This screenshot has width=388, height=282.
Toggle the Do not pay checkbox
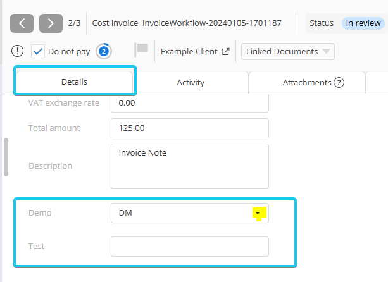pos(38,51)
